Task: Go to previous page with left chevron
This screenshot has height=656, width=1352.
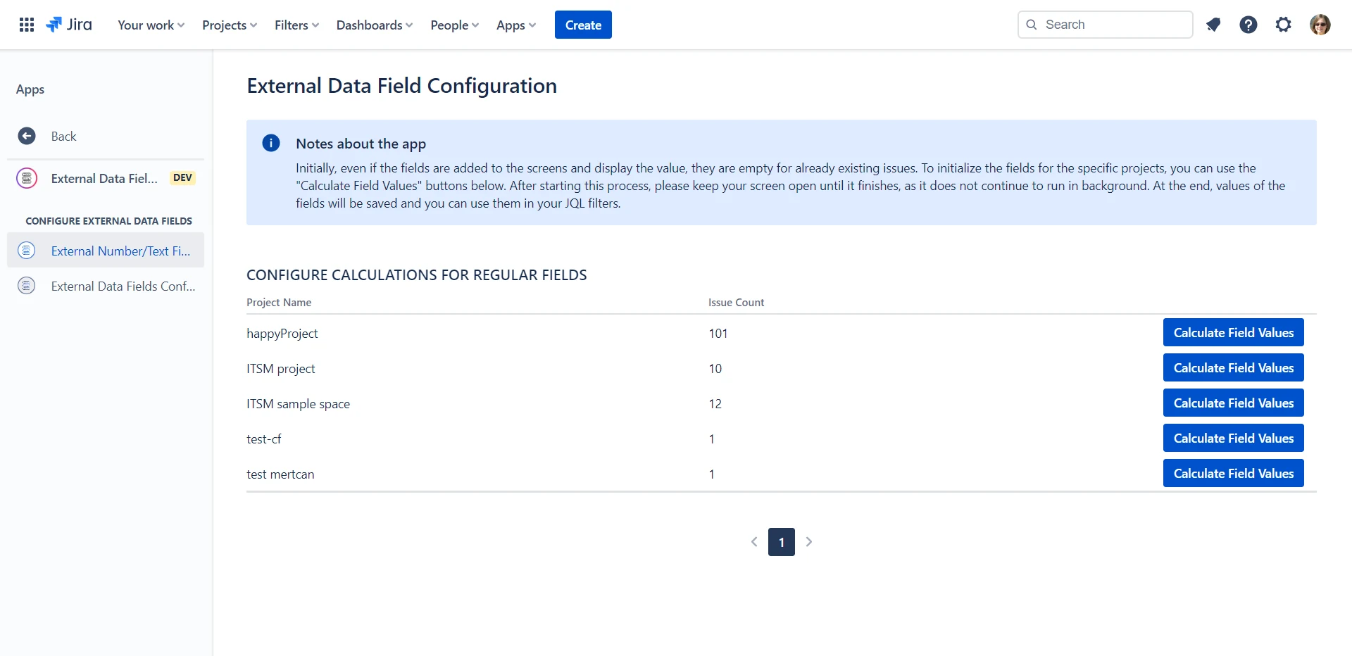Action: 754,542
